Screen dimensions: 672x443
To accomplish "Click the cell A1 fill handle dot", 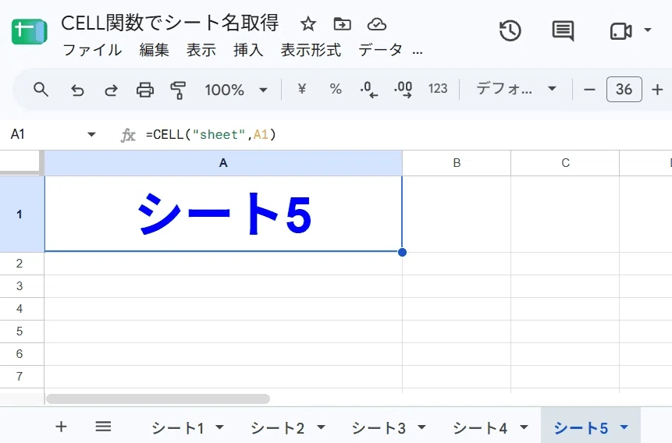I will (x=402, y=253).
